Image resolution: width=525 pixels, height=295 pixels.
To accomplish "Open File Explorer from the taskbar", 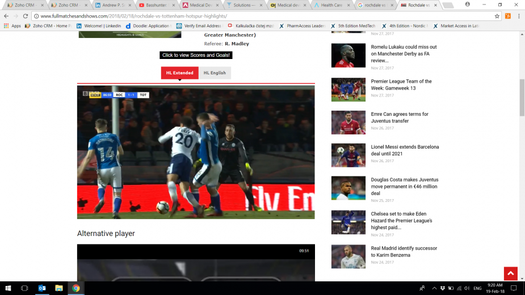I will tap(58, 288).
